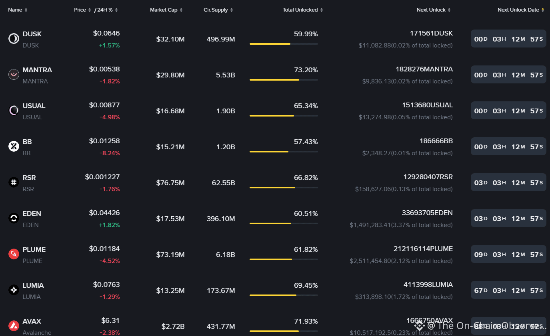
Task: Sort table by Name column
Action: point(18,10)
